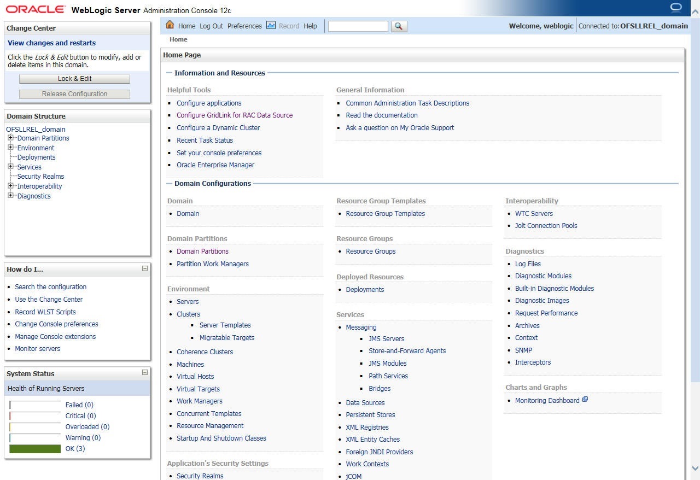Open Servers link under Environment
The height and width of the screenshot is (480, 700).
pyautogui.click(x=188, y=302)
